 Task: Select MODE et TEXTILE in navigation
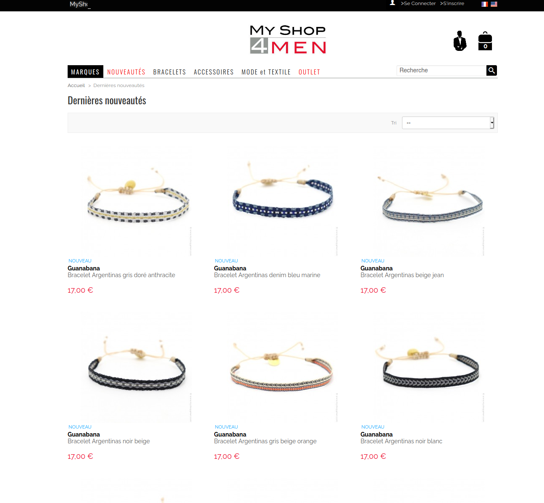[x=266, y=72]
